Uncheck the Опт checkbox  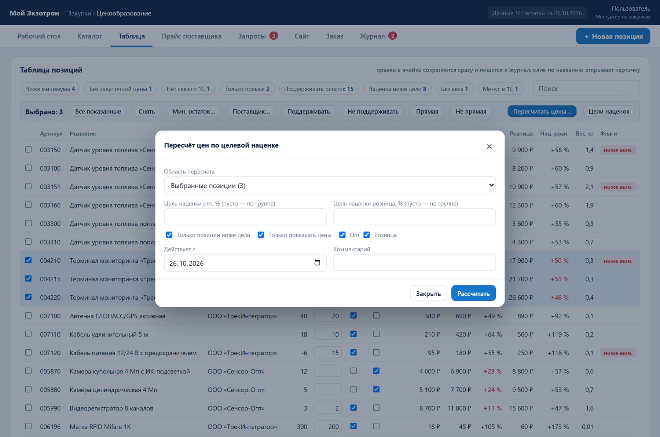(x=342, y=235)
